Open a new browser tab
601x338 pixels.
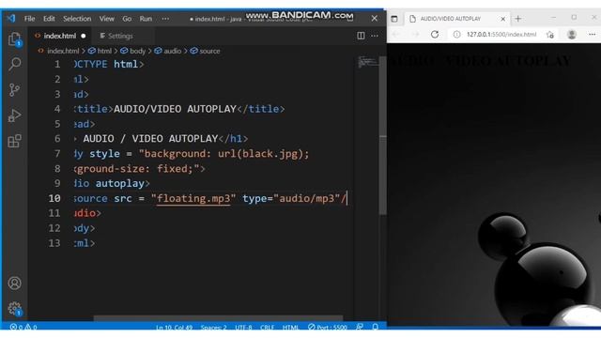517,19
